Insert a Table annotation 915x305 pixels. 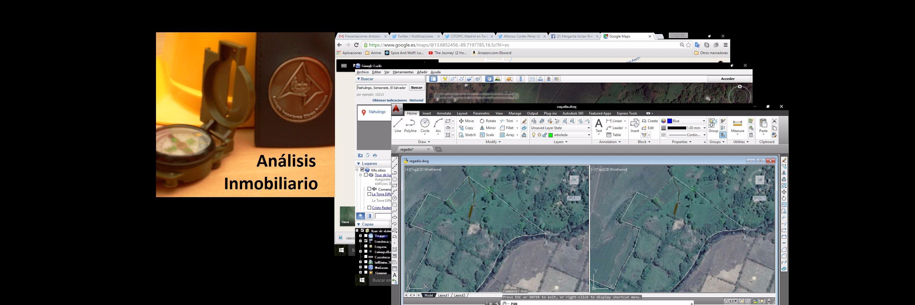613,135
